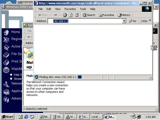The width and height of the screenshot is (160, 120).
Task: Click the address field containing 192.168.1.1
Action: [85, 21]
